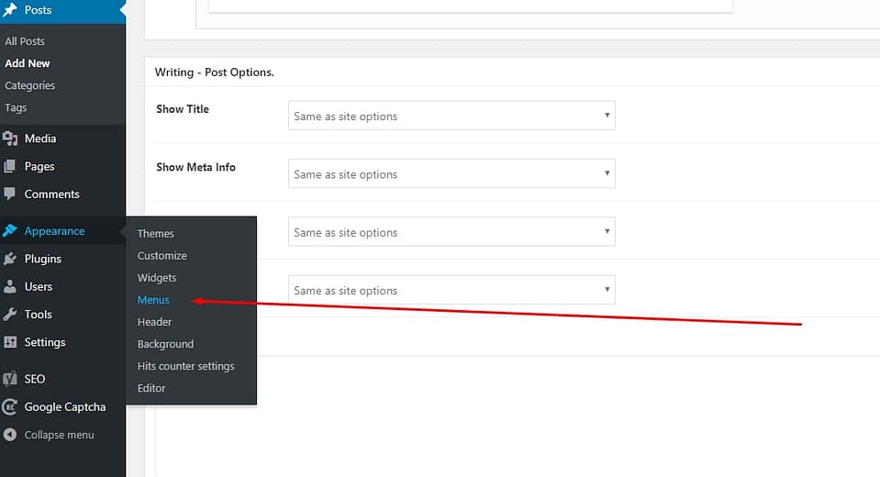Screen dimensions: 880x477
Task: Click the Writing - Post Options heading
Action: click(x=215, y=72)
